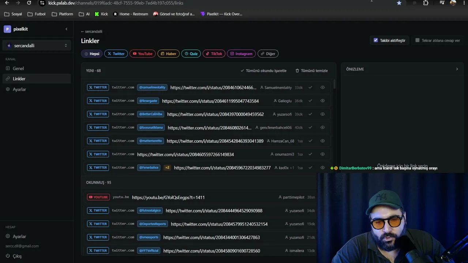Click the browser address bar URL
This screenshot has height=263, width=468.
coord(116,3)
